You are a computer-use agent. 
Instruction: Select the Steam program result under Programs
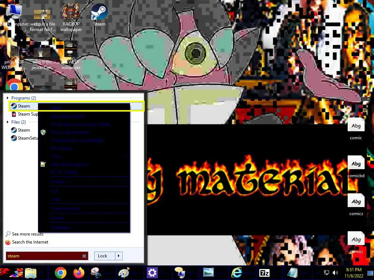click(76, 106)
